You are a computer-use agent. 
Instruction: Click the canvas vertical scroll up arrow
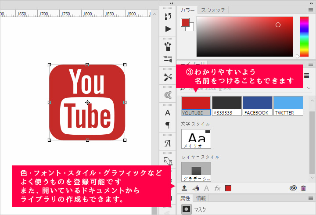(x=154, y=14)
